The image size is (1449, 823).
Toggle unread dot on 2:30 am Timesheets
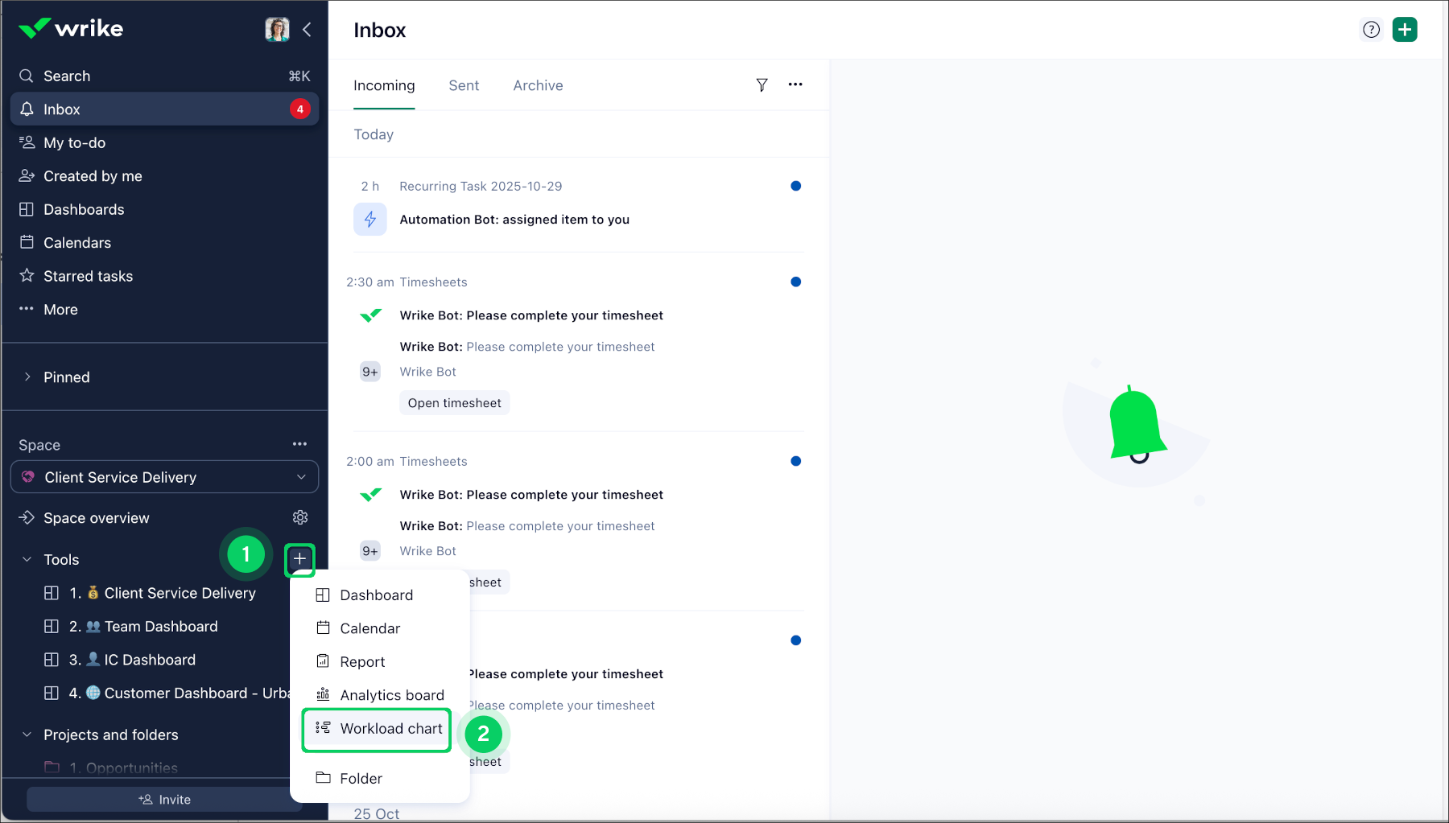795,282
